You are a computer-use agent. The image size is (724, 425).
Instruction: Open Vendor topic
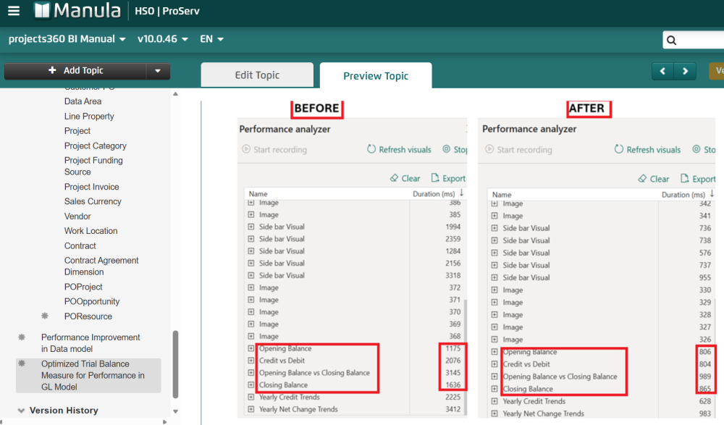(77, 216)
